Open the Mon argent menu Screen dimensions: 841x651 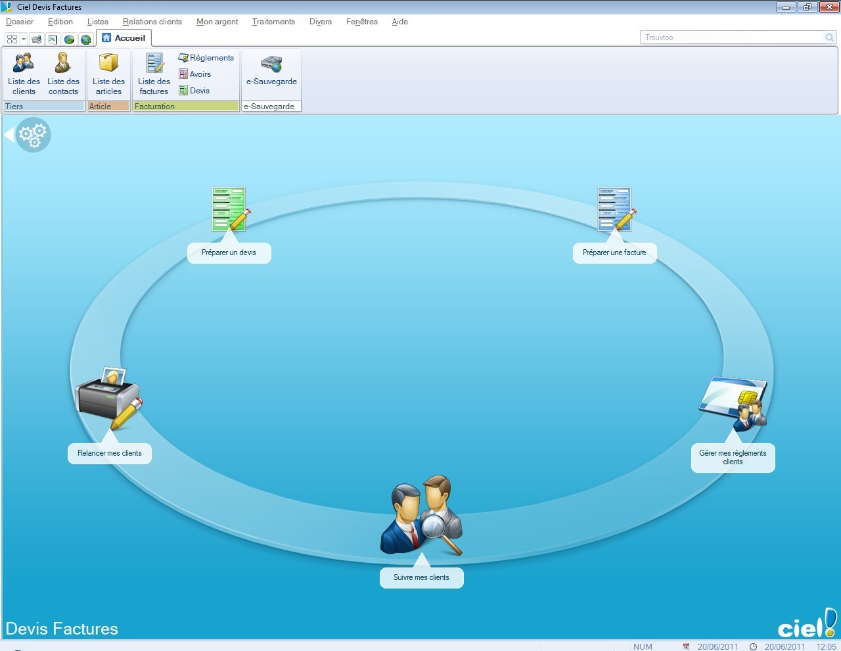(217, 22)
